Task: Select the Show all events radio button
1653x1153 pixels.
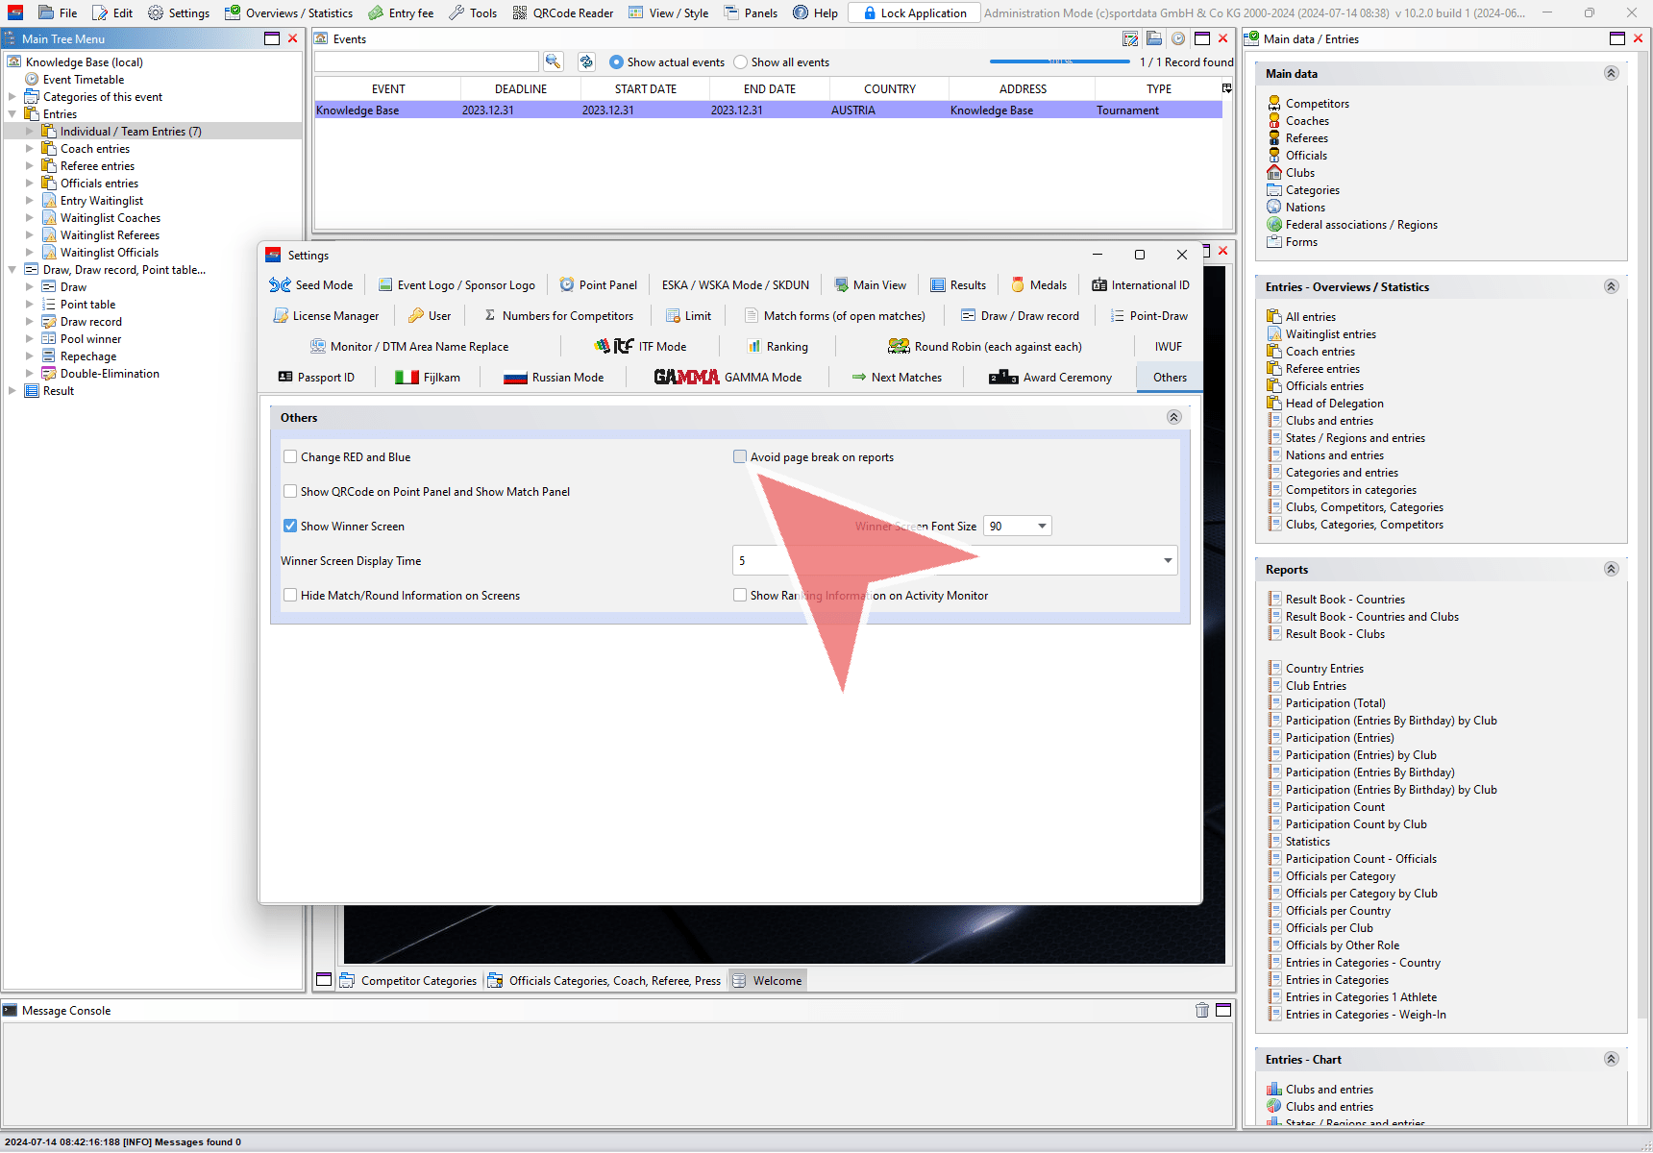Action: point(740,62)
